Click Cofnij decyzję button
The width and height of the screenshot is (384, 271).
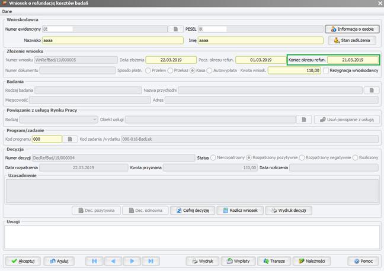point(193,210)
